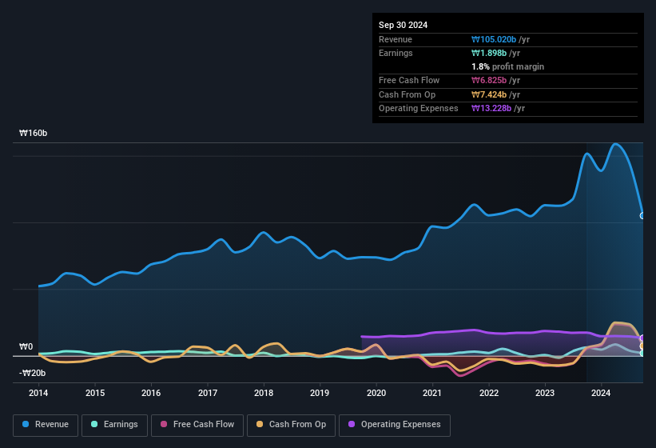Click the Revenue end-point marker on chart
The image size is (656, 448).
(642, 216)
